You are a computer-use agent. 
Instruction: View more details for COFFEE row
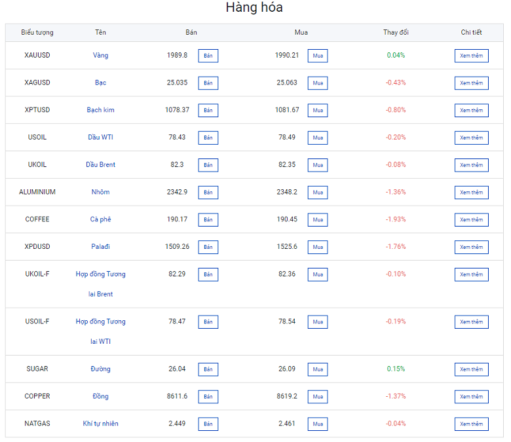[471, 220]
